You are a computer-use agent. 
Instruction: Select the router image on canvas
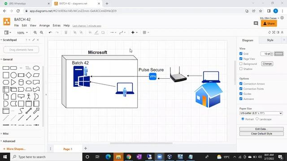(178, 75)
